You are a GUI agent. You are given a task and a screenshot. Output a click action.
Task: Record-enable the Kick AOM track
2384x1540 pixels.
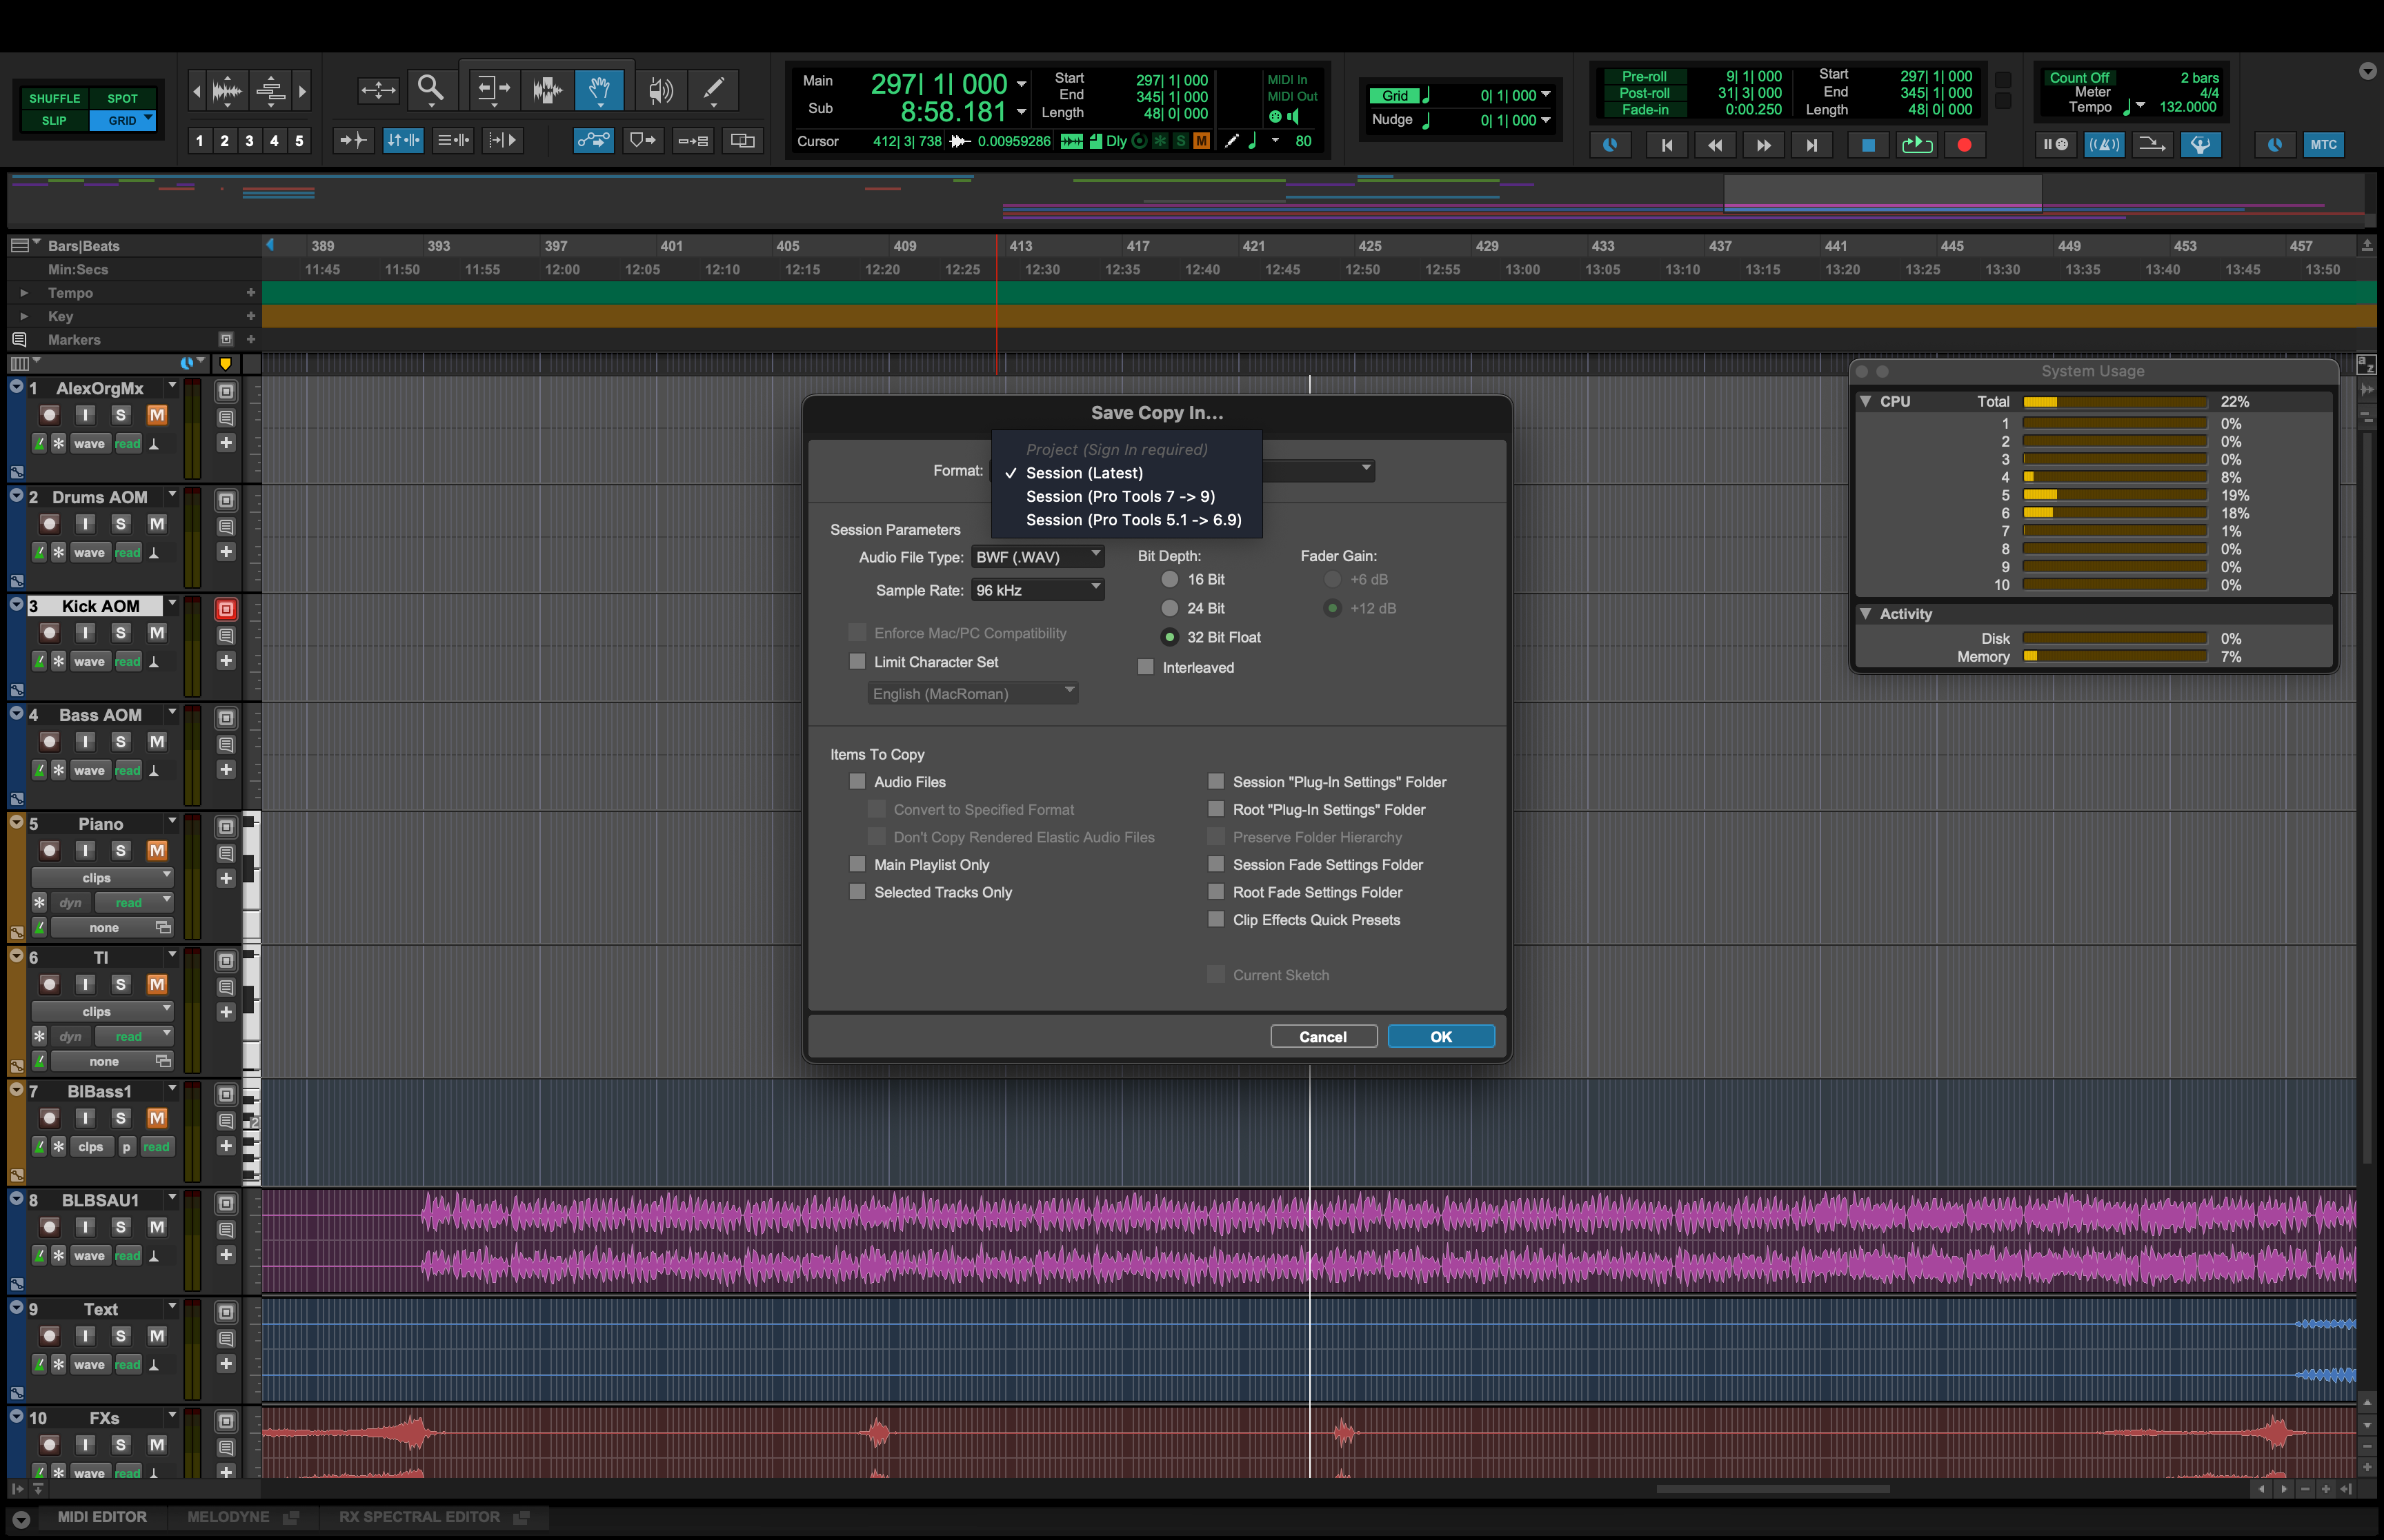[50, 633]
